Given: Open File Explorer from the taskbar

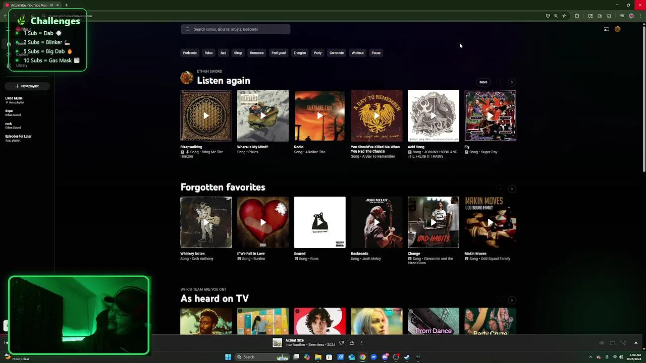Looking at the screenshot, I should tap(318, 357).
